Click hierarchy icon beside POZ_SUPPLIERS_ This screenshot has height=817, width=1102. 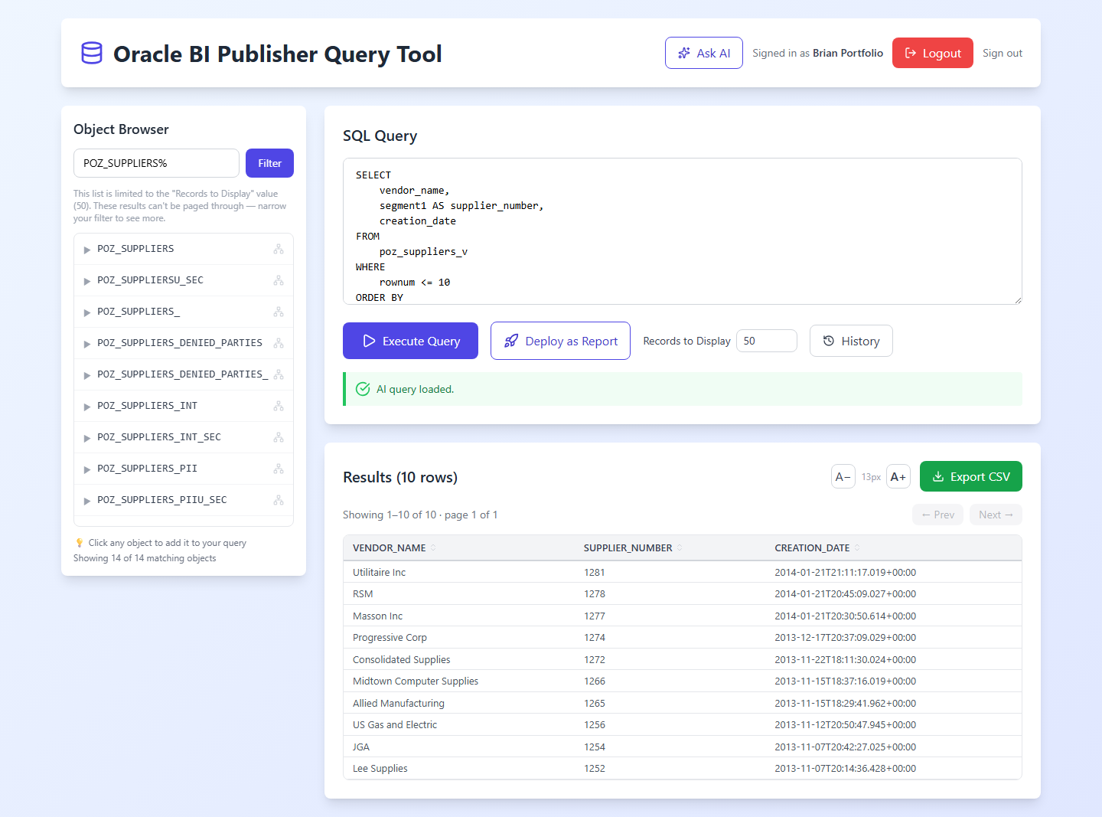[x=279, y=312]
